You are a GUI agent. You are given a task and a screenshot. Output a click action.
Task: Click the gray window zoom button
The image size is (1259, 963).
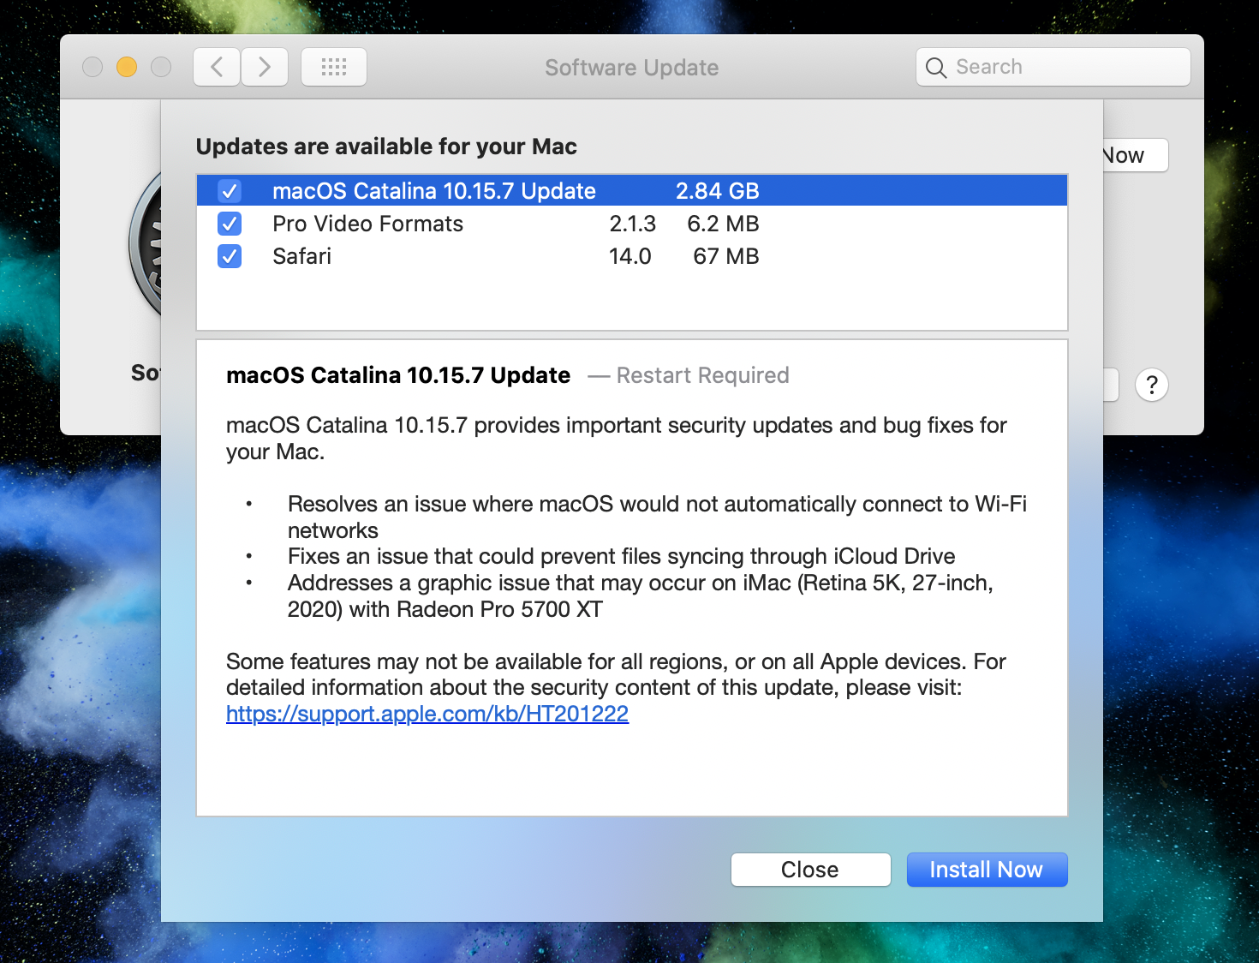click(161, 67)
